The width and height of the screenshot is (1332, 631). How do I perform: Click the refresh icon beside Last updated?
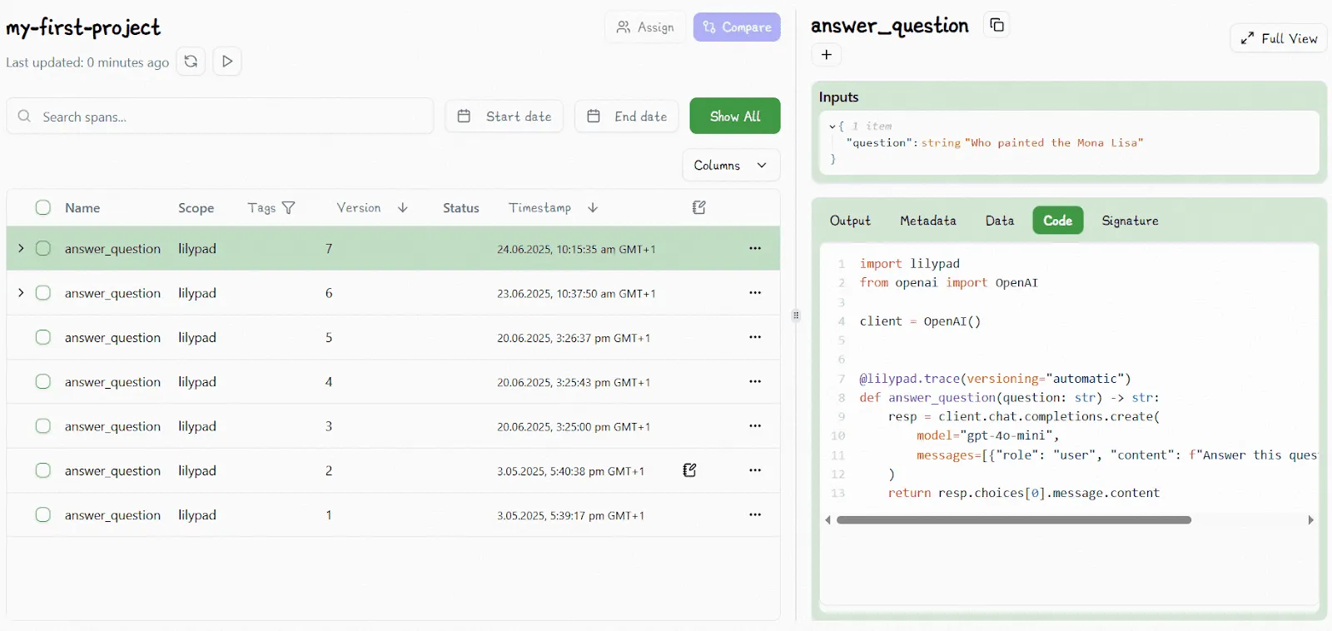coord(191,62)
